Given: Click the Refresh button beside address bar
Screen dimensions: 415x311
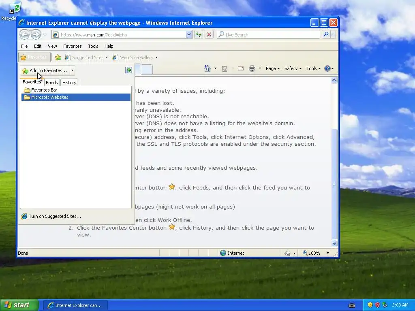Looking at the screenshot, I should [x=199, y=35].
